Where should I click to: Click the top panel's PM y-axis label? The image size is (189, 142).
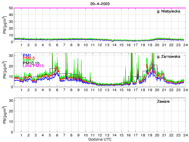(5, 25)
